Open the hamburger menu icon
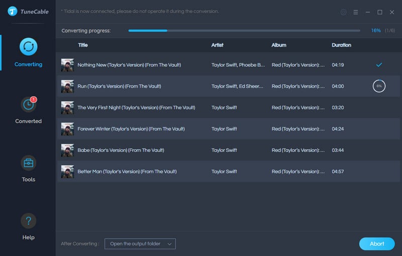402x256 pixels. [356, 12]
